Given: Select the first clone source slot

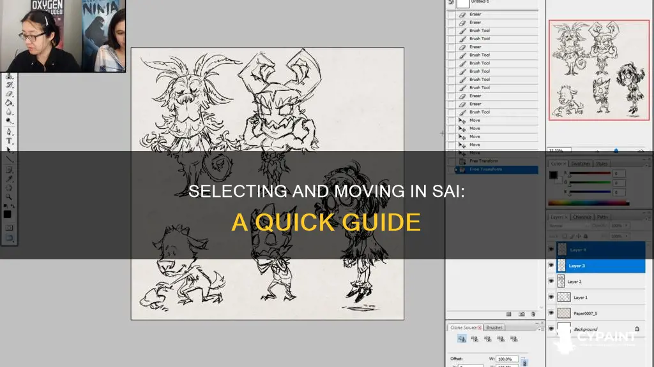Looking at the screenshot, I should [462, 339].
